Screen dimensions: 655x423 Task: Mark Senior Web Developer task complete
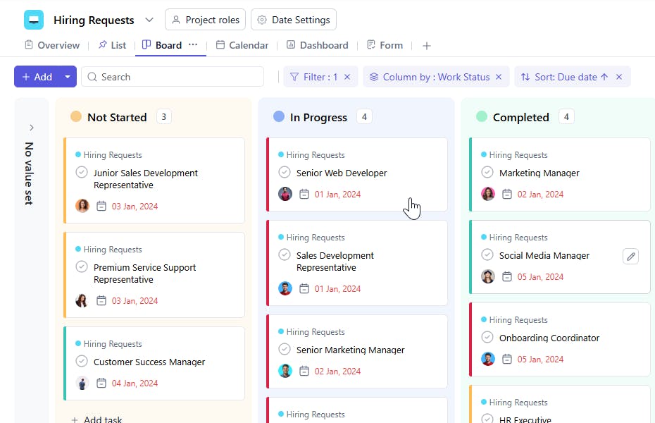point(285,173)
